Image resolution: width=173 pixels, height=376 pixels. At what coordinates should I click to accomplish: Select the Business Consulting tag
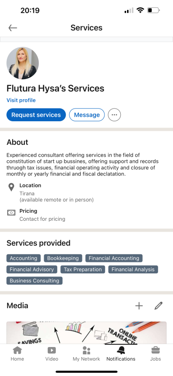34,281
